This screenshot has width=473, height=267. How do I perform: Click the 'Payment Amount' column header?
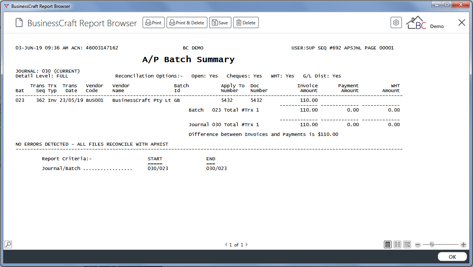coord(348,88)
